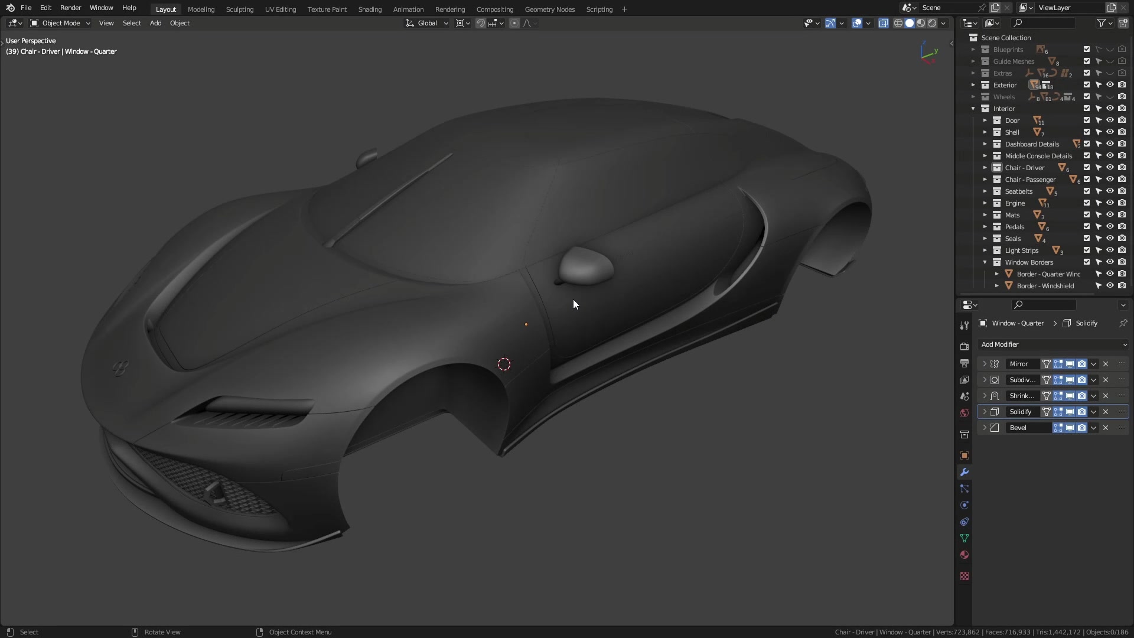Uncheck Exterior collection checkbox
Screen dimensions: 1134x638
point(1087,84)
